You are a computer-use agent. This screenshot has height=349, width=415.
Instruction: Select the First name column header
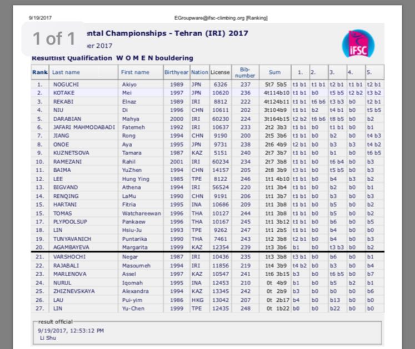pos(135,72)
